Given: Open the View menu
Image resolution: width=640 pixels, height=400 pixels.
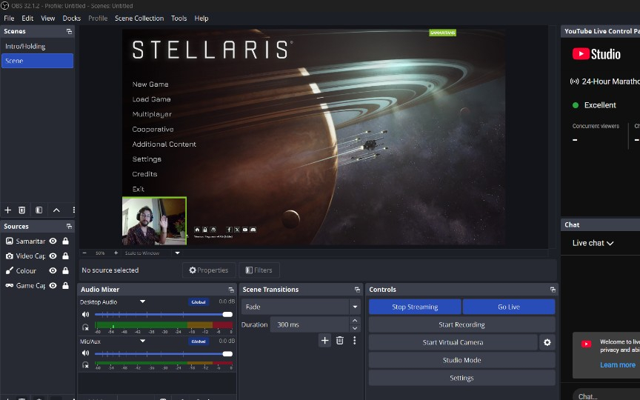Looking at the screenshot, I should pos(47,19).
